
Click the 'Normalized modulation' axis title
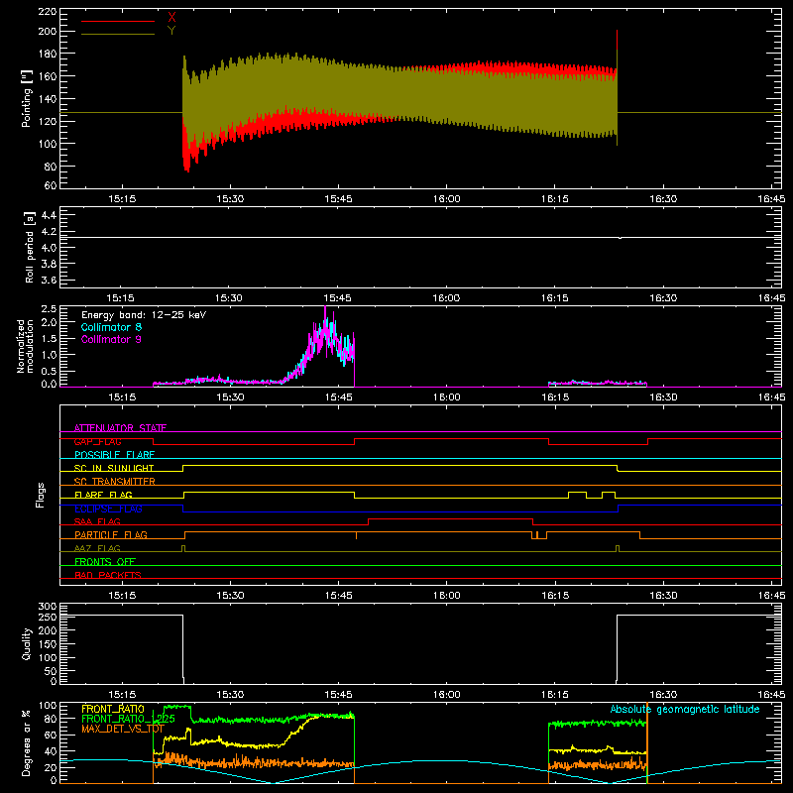click(x=25, y=346)
